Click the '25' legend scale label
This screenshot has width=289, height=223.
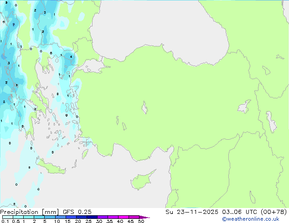click(88, 221)
